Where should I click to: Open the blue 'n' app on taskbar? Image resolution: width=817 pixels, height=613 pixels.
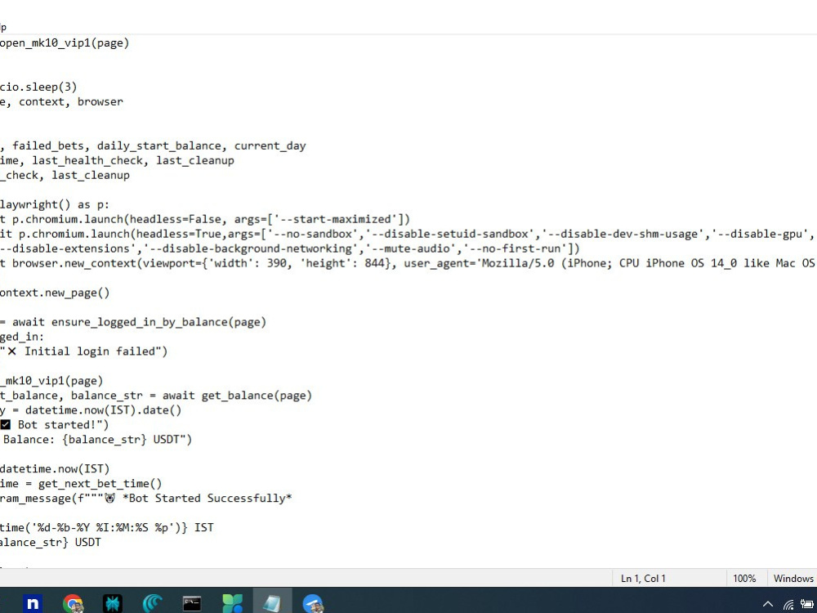tap(33, 603)
